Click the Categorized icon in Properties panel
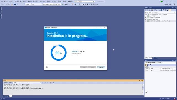The image size is (177, 100). (x=146, y=65)
